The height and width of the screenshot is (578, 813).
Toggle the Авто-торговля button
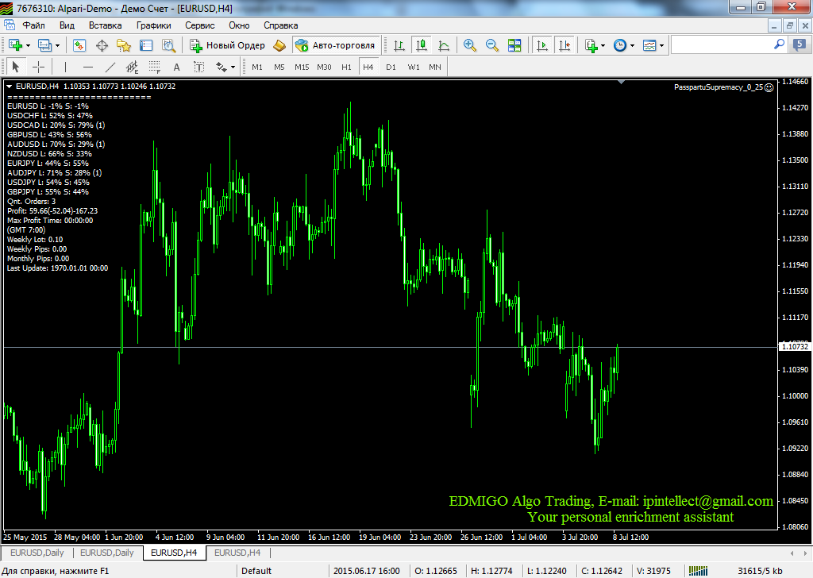[x=336, y=45]
